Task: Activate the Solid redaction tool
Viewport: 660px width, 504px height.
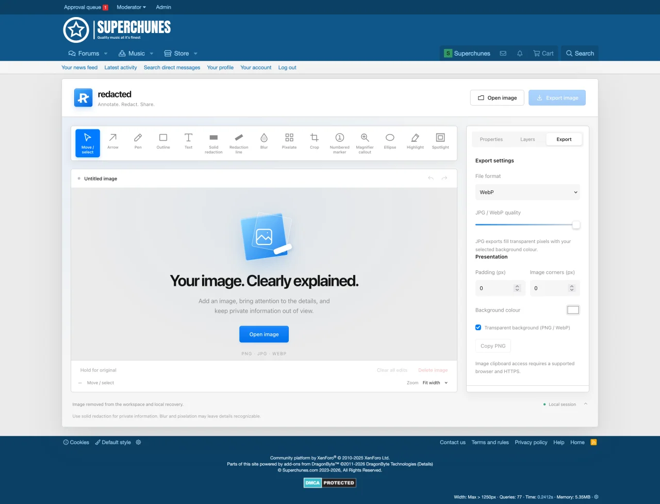Action: (213, 143)
